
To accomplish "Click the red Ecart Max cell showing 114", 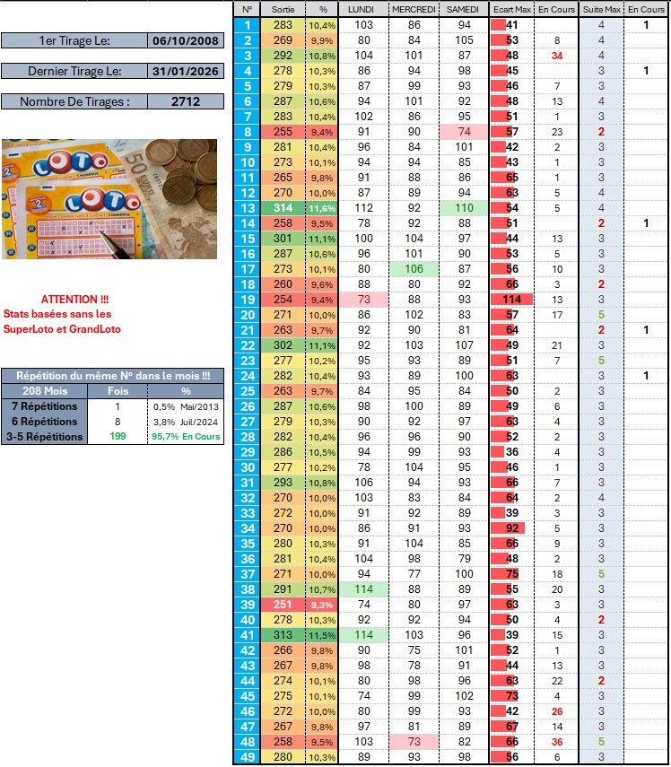I will (512, 300).
